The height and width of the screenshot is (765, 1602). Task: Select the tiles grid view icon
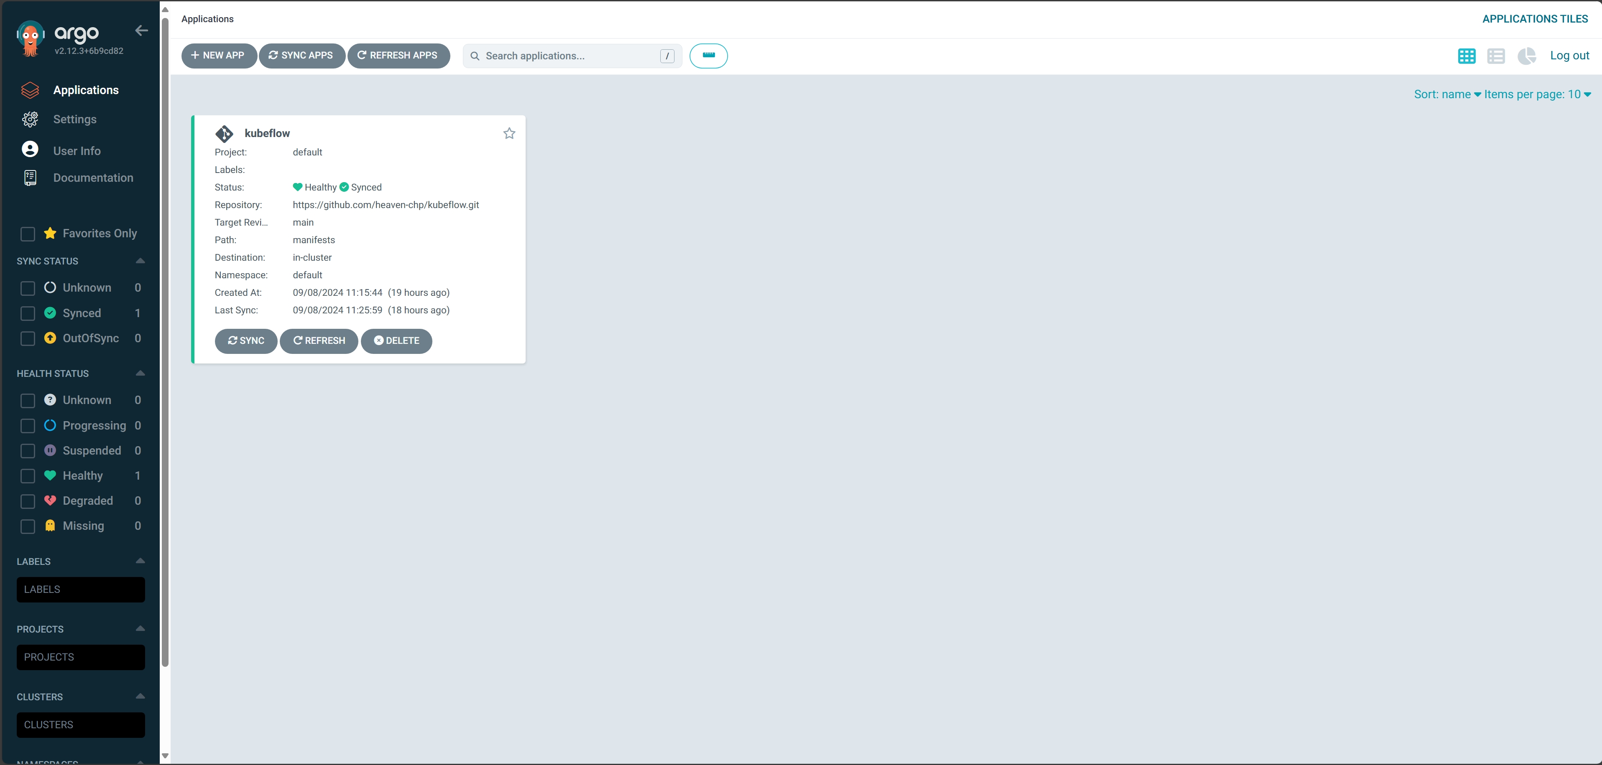click(x=1466, y=56)
